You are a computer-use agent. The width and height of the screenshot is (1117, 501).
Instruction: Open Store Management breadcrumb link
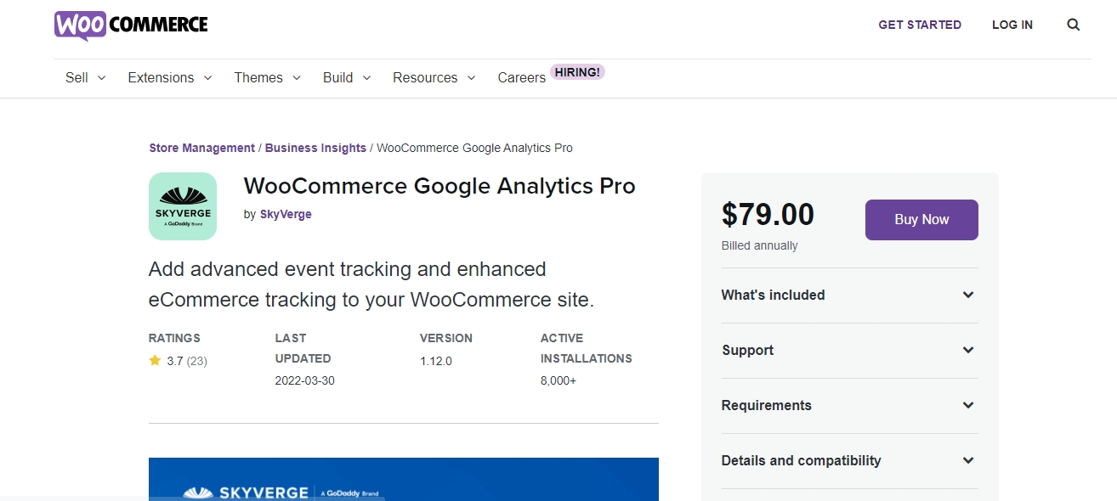pos(201,148)
